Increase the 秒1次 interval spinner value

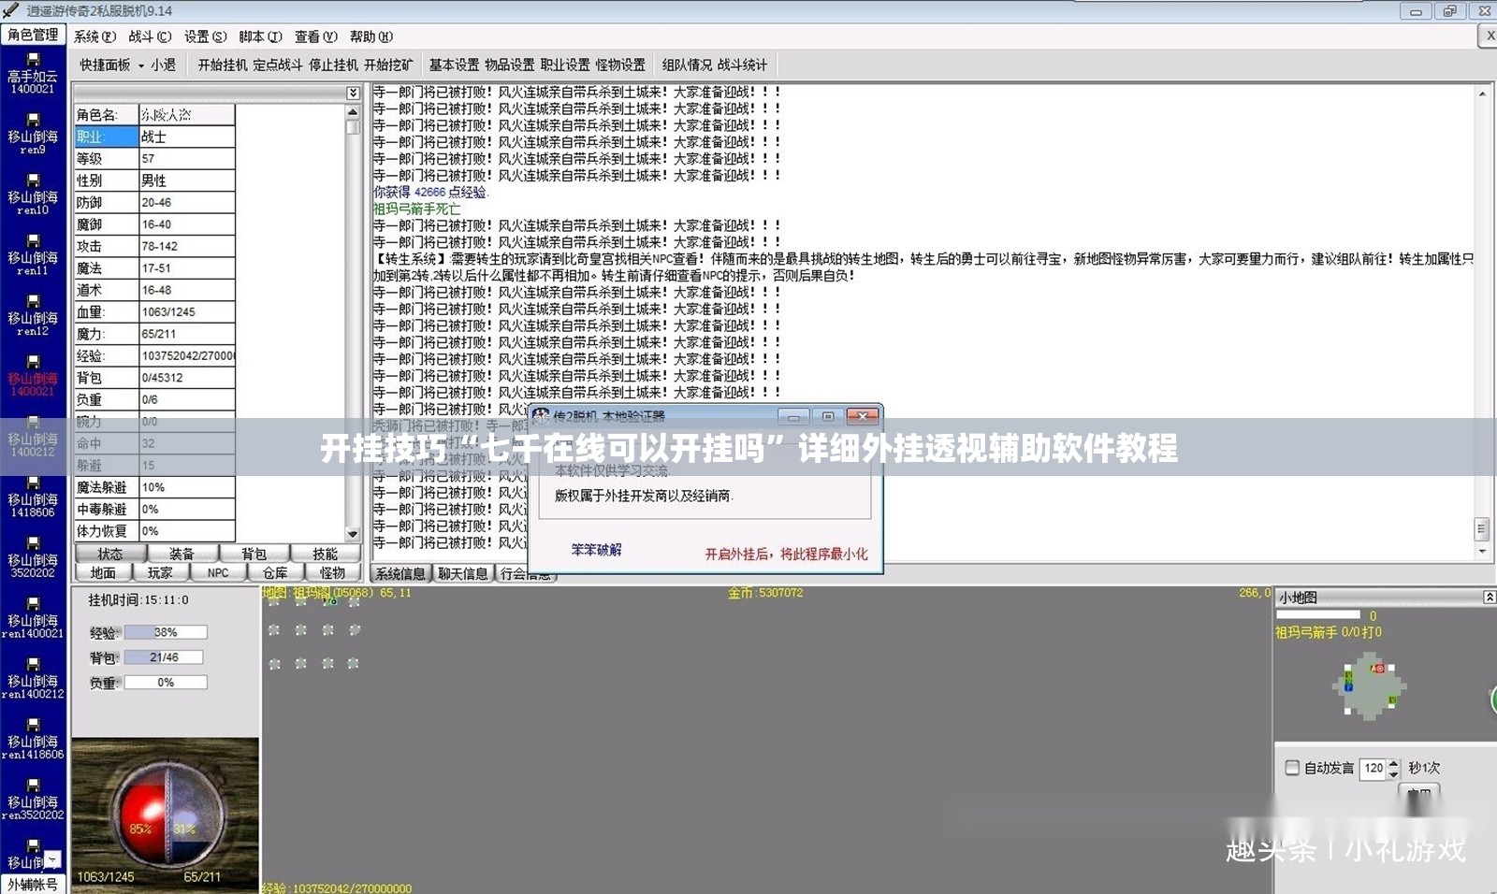(1393, 763)
